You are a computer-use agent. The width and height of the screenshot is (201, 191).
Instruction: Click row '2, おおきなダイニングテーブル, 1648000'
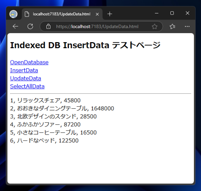(62, 108)
